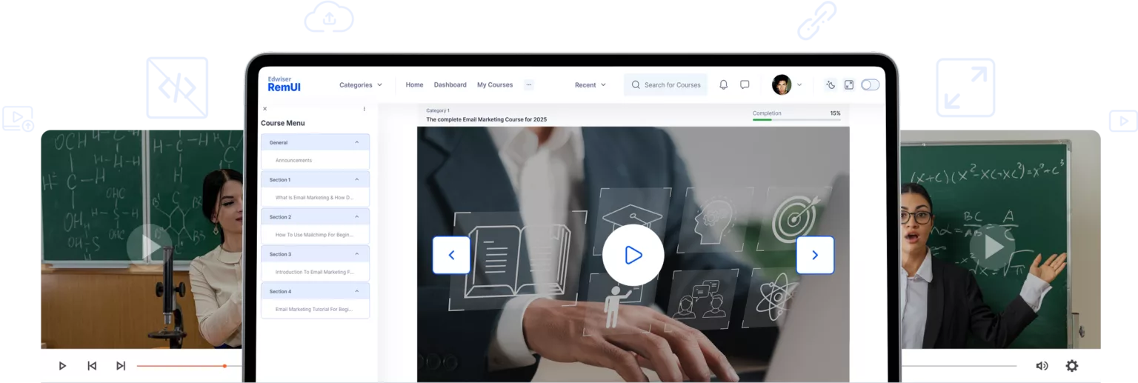Viewport: 1138px width, 383px height.
Task: Play the chemistry classroom video thumbnail
Action: (x=150, y=247)
